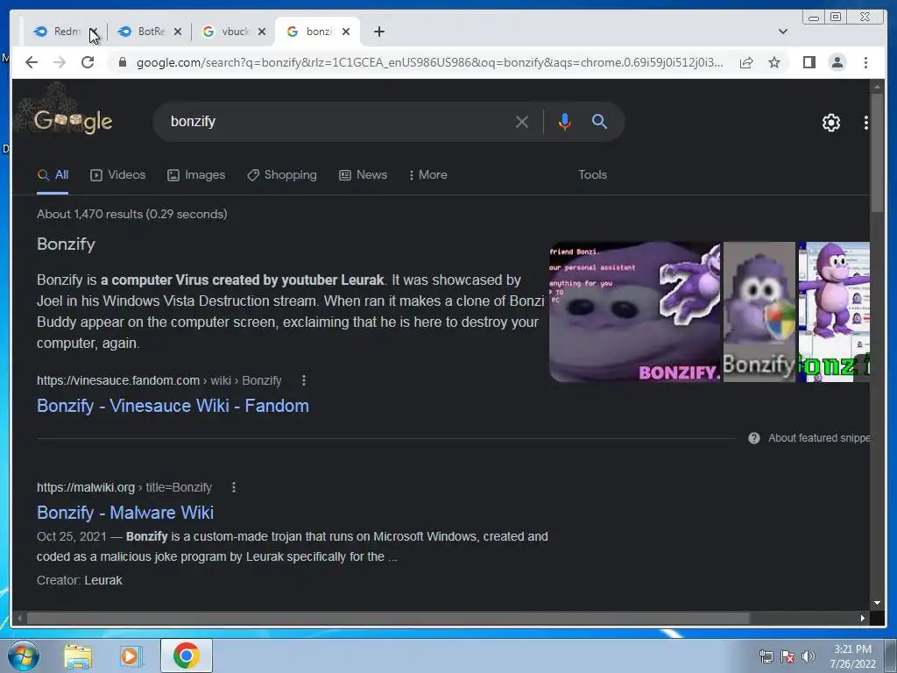
Task: Click the address bar URL
Action: (x=429, y=62)
